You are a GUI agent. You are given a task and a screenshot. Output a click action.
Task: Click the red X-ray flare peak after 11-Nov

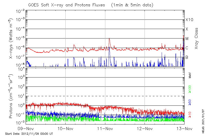click(109, 38)
